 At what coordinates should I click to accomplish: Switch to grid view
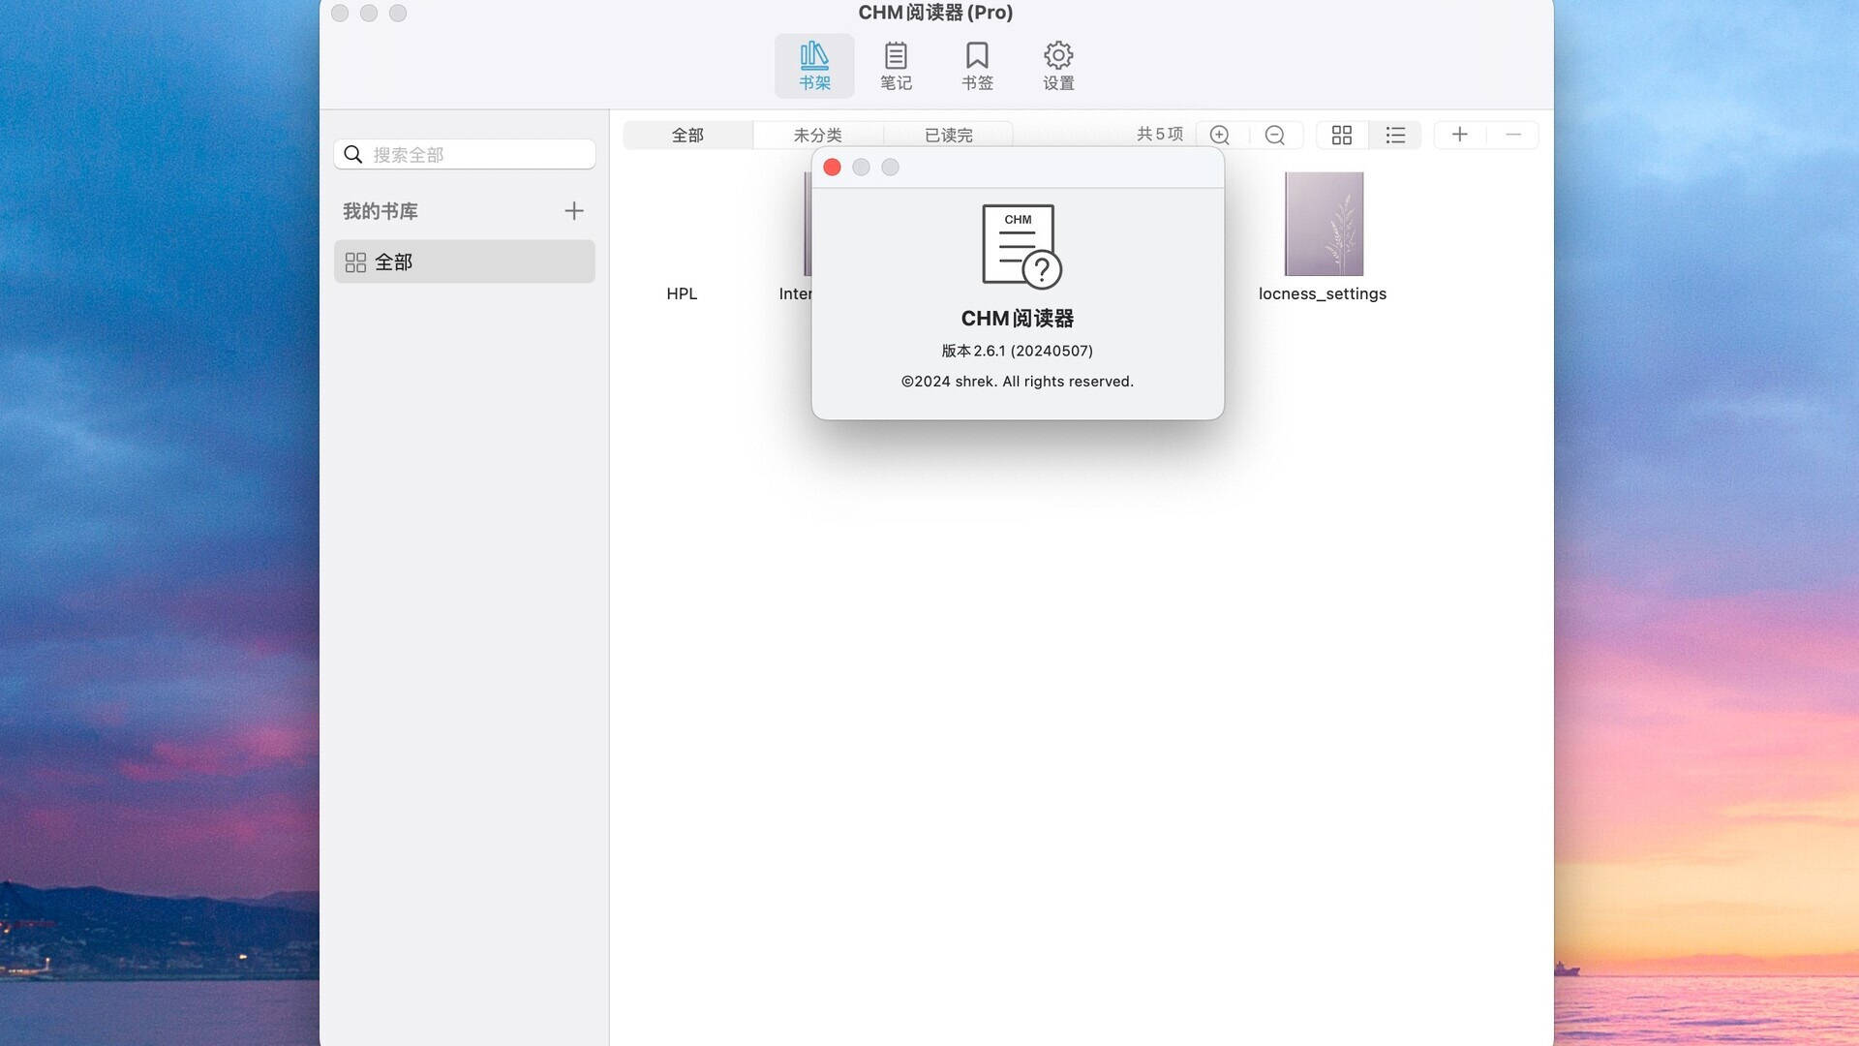(x=1342, y=135)
